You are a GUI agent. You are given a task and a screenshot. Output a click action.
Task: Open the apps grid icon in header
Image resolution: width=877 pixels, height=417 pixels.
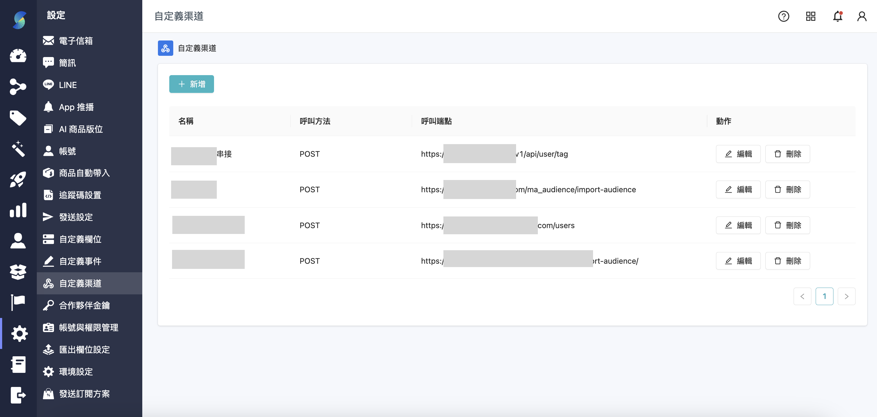click(811, 16)
